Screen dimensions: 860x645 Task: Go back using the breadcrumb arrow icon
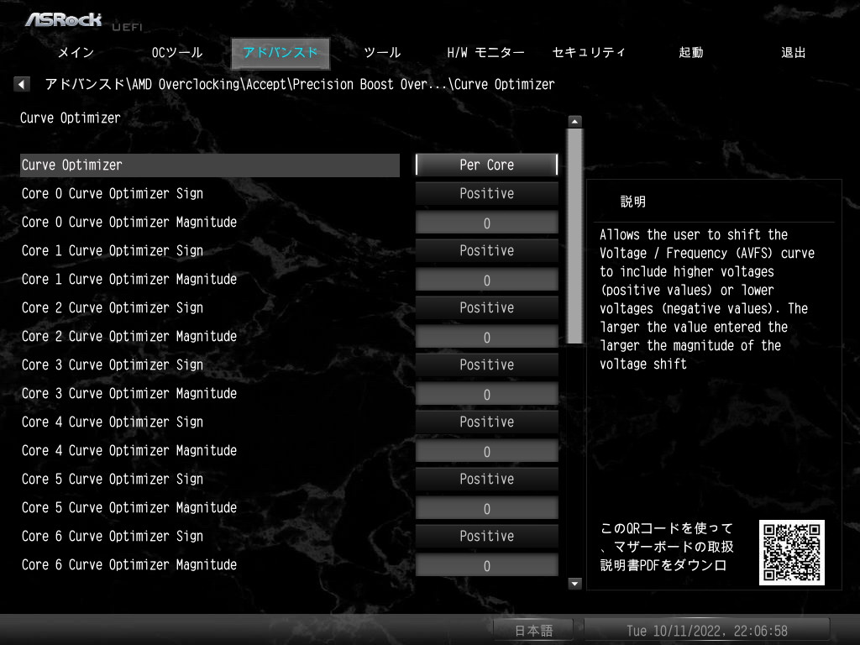tap(21, 84)
